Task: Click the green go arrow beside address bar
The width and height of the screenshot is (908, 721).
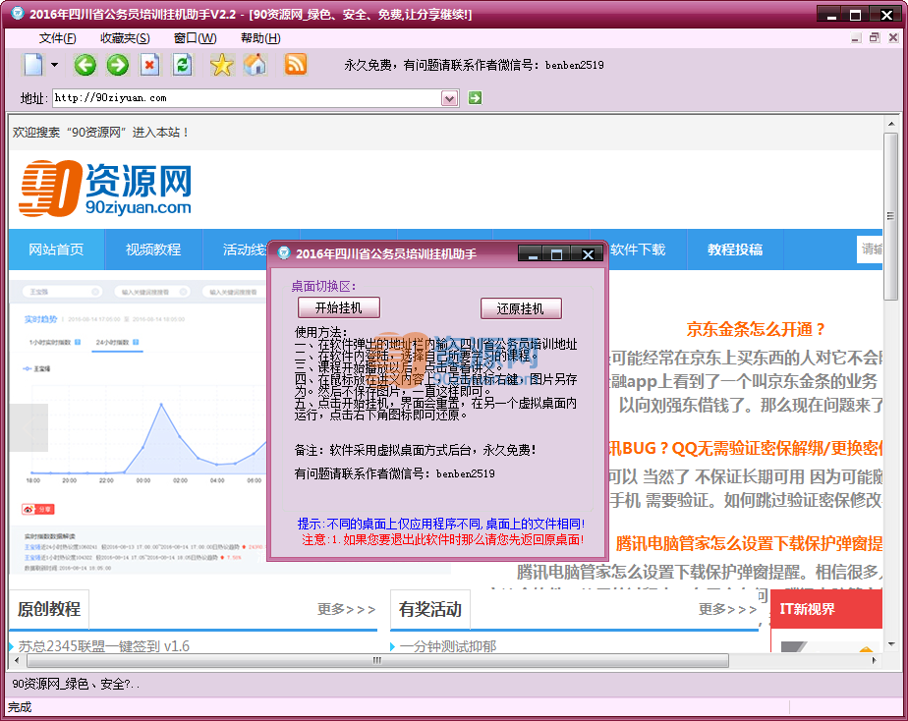Action: (475, 98)
